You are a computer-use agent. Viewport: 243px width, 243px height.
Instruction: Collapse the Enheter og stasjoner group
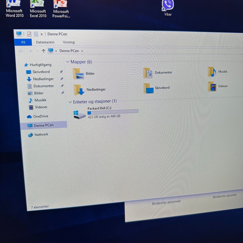[x=70, y=102]
